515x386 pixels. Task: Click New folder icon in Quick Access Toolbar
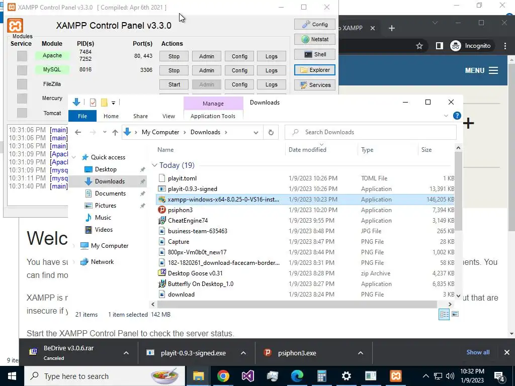(104, 103)
